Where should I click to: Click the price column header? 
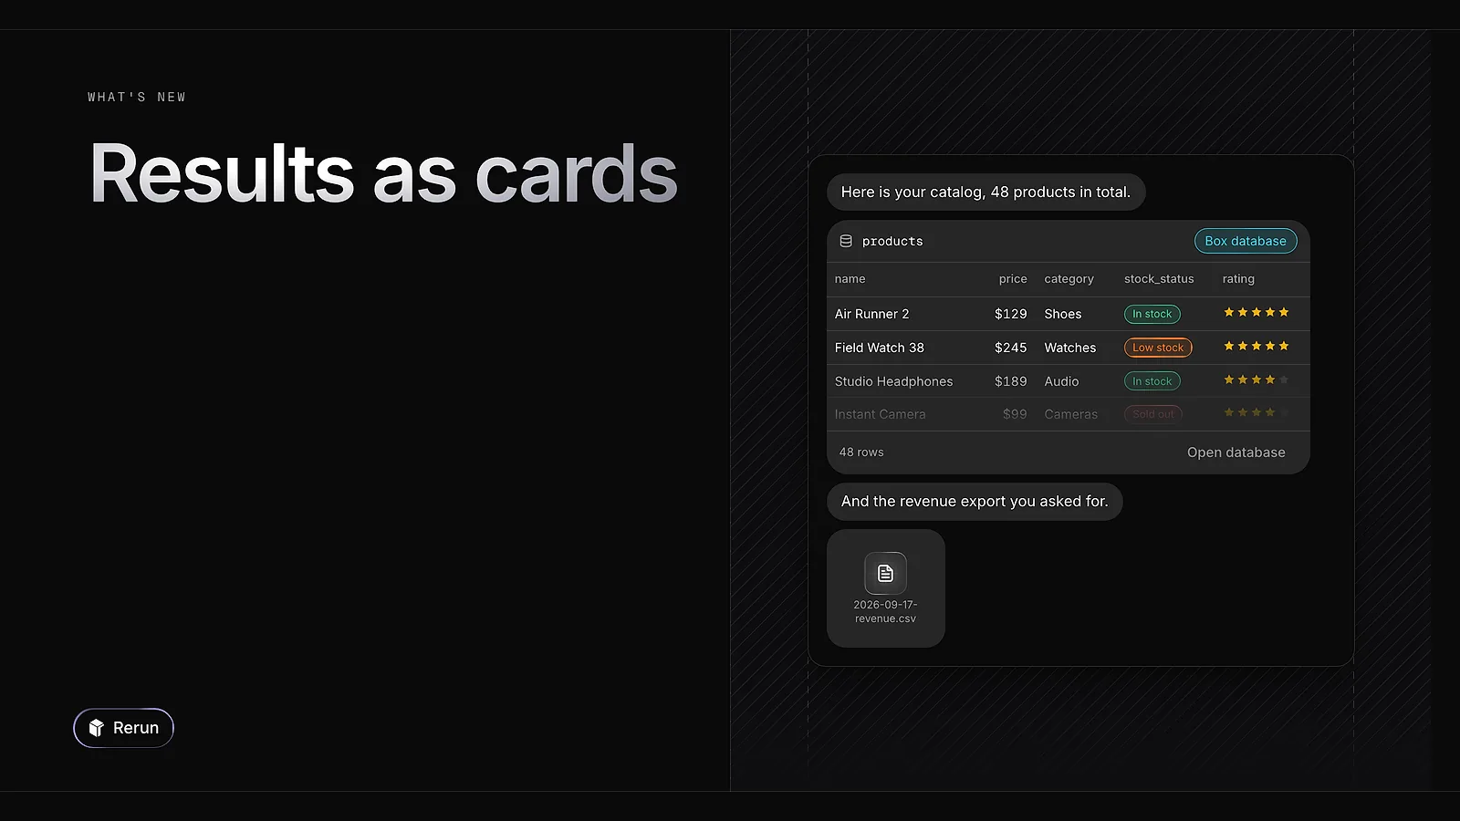tap(1013, 279)
